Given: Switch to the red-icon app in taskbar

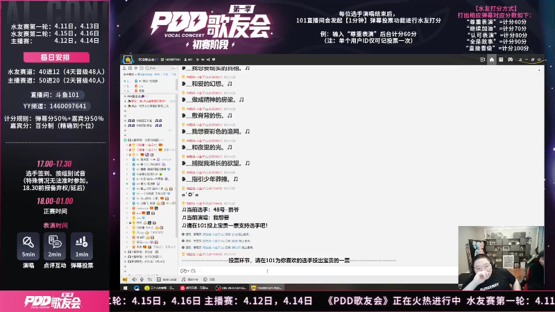Looking at the screenshot, I should point(196,288).
